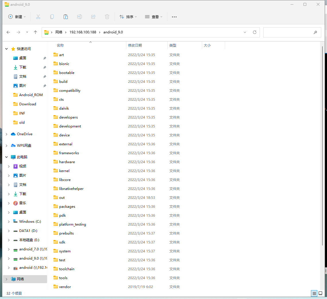Refresh the current folder view
327x299 pixels.
click(254, 32)
